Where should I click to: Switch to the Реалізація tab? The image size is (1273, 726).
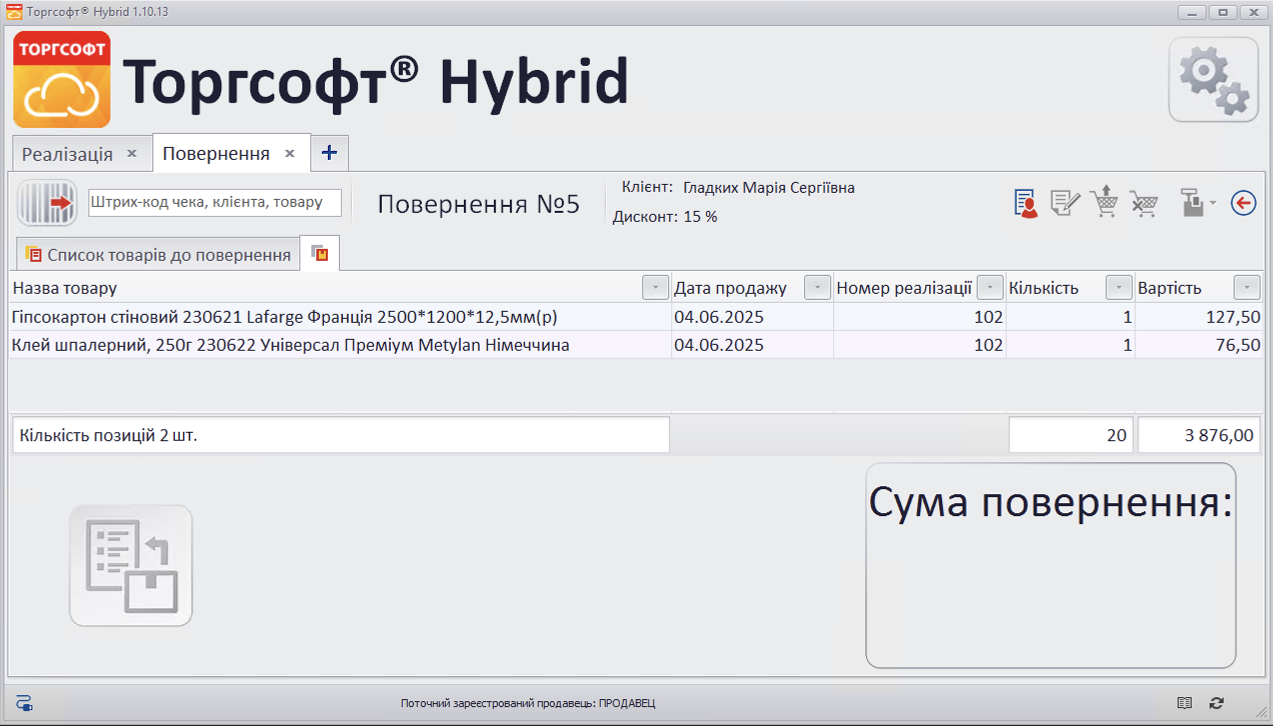click(68, 153)
